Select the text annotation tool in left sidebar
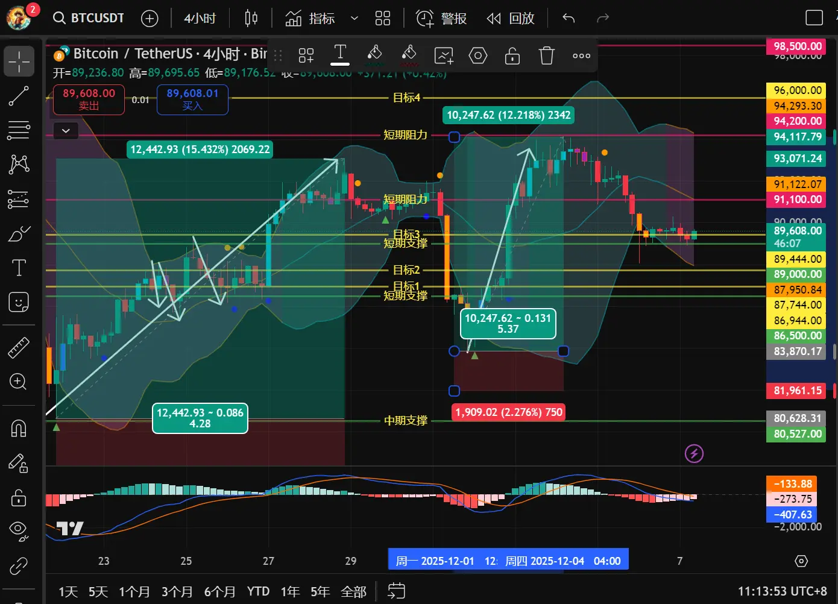The height and width of the screenshot is (604, 838). point(19,268)
